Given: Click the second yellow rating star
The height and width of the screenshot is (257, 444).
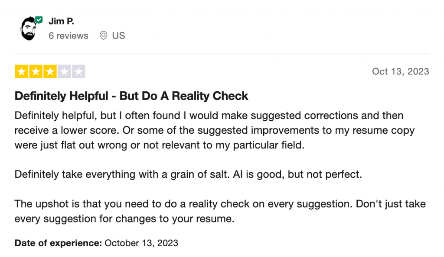Looking at the screenshot, I should pyautogui.click(x=36, y=71).
